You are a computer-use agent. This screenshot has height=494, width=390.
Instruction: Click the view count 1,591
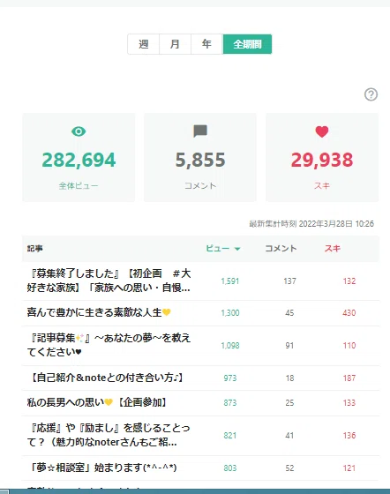click(x=230, y=281)
